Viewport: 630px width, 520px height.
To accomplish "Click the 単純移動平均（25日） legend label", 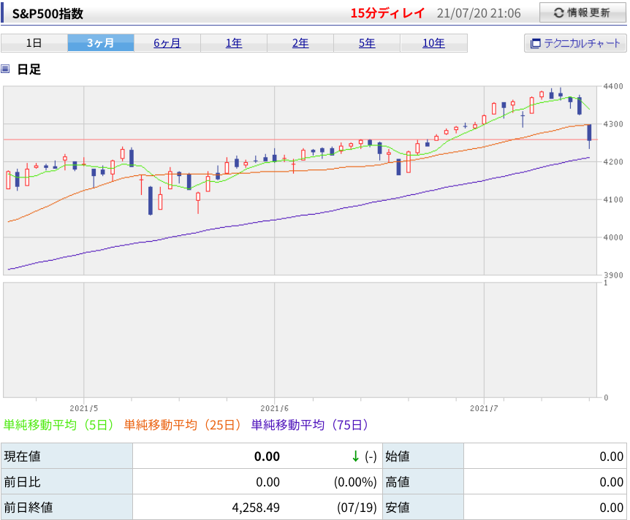I will click(183, 425).
